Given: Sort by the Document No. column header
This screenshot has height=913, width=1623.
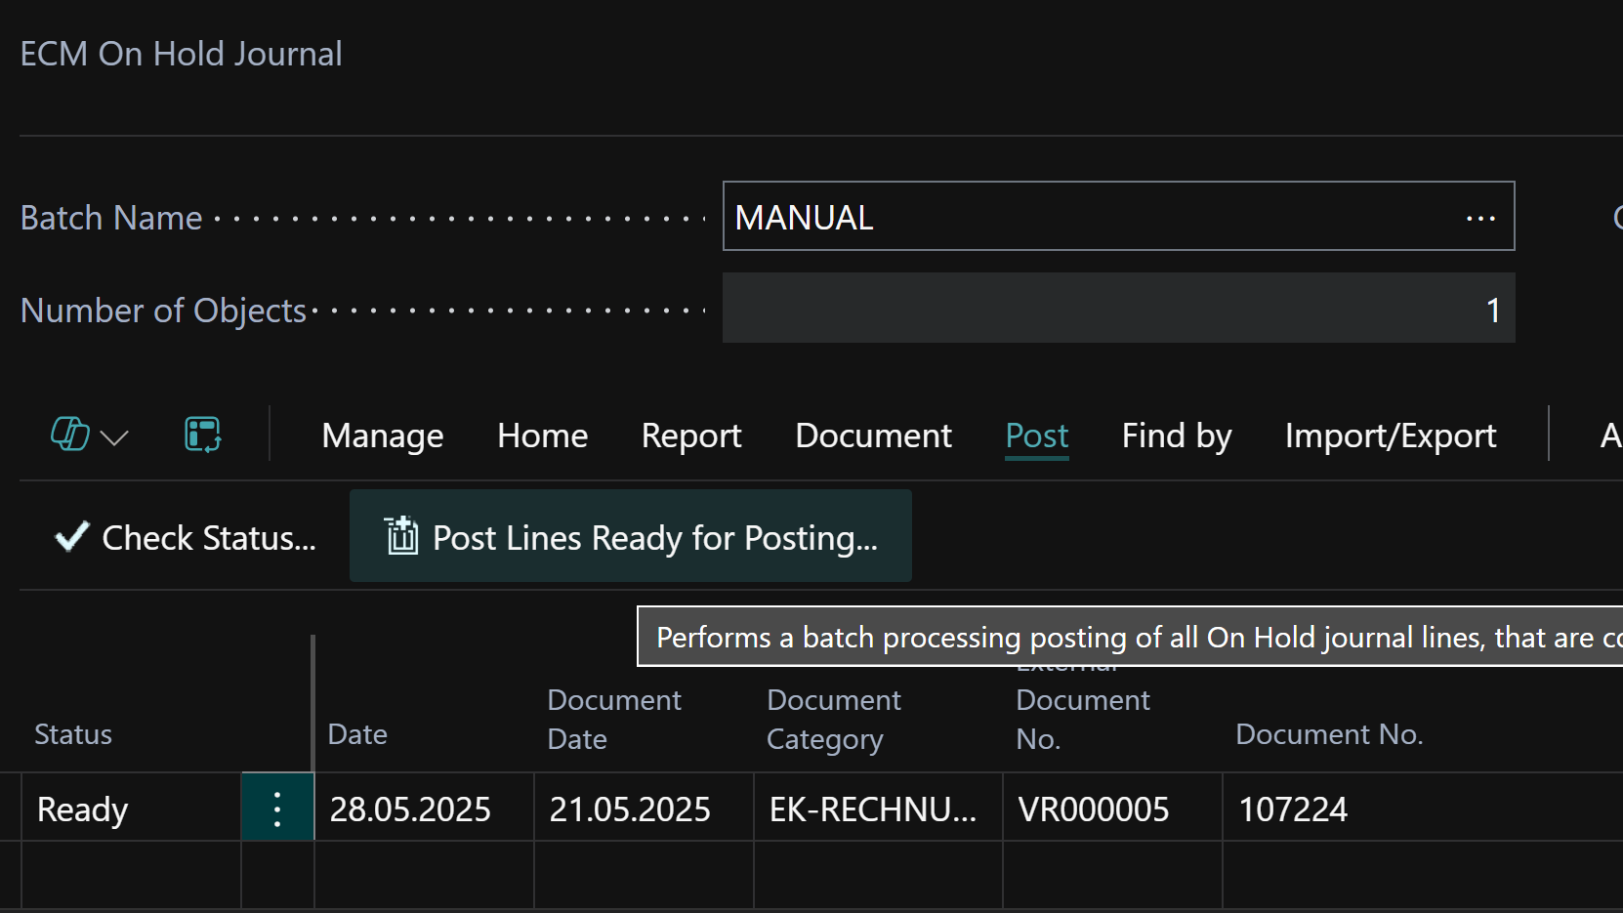Looking at the screenshot, I should [x=1329, y=734].
